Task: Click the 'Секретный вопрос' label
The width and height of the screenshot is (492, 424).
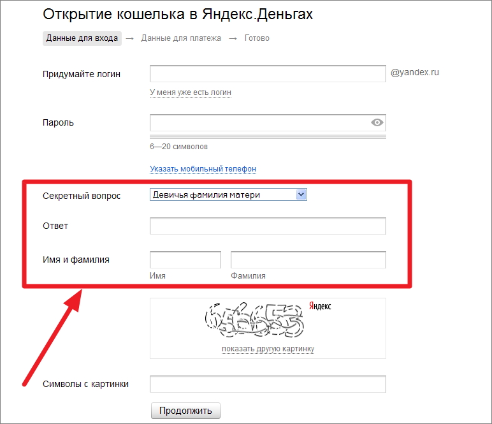Action: [82, 196]
